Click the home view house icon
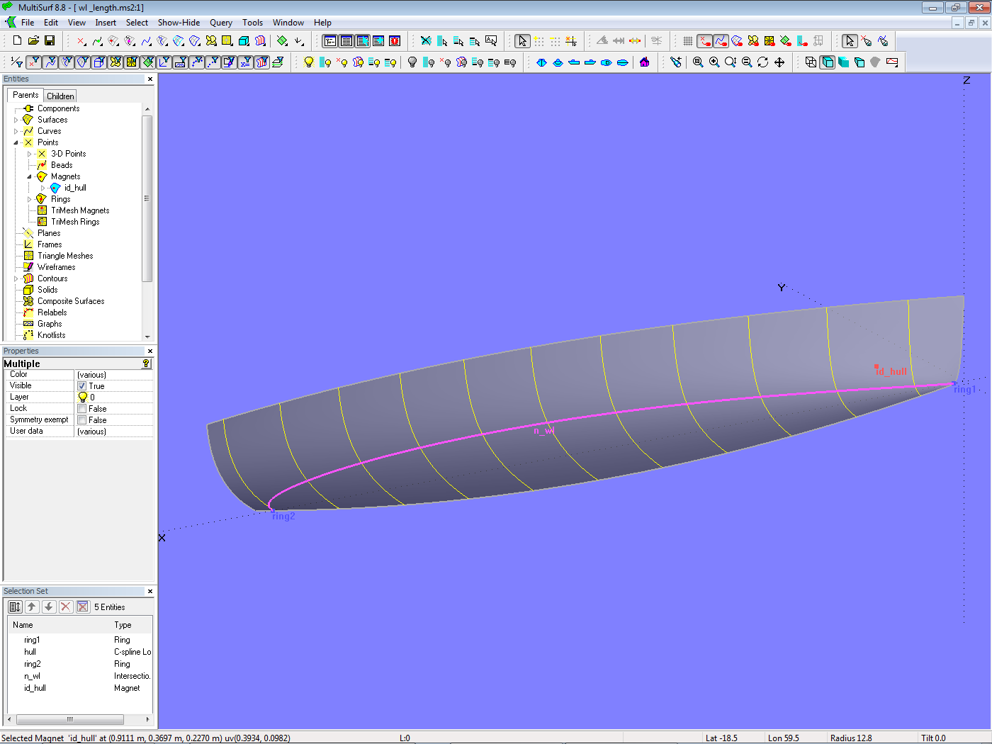 coord(644,62)
